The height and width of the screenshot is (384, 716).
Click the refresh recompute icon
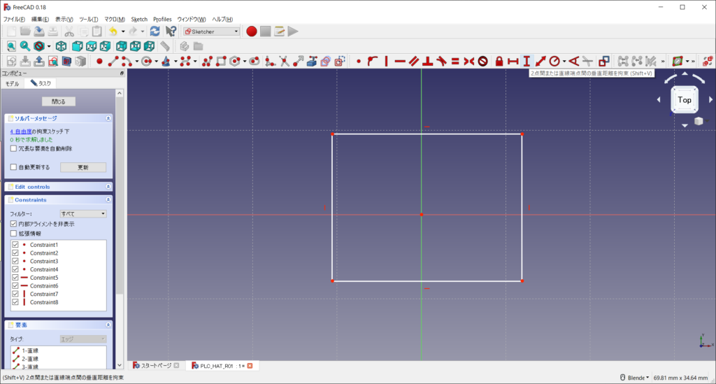(x=155, y=31)
